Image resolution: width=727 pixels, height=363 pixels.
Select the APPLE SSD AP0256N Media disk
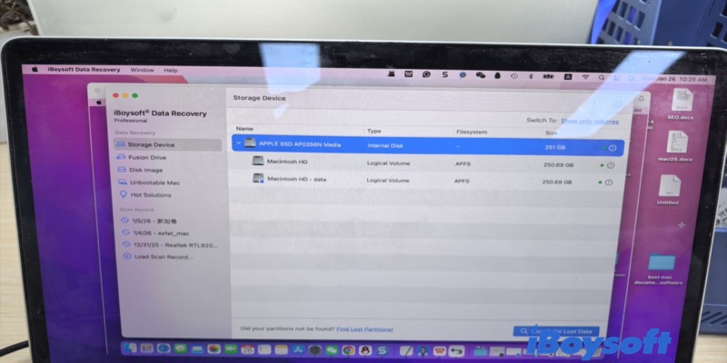coord(427,146)
